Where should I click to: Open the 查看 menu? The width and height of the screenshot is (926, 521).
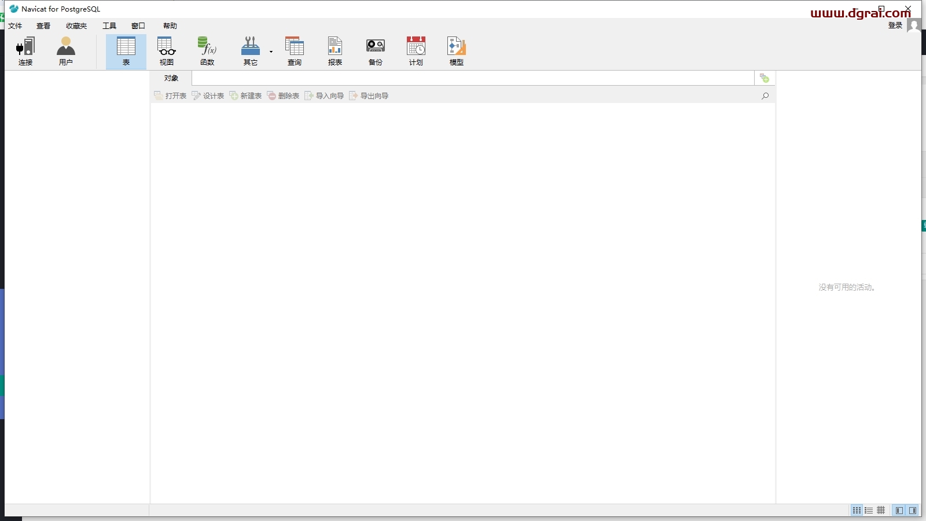tap(43, 25)
